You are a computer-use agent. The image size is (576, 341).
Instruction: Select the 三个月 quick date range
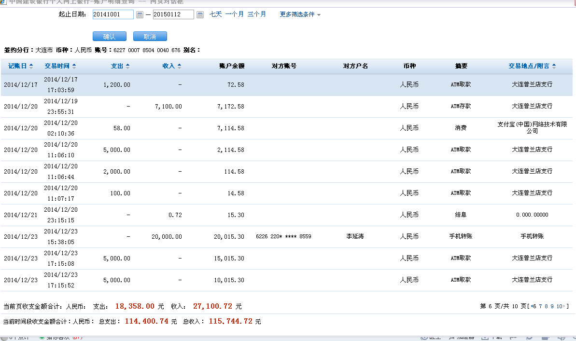[256, 14]
